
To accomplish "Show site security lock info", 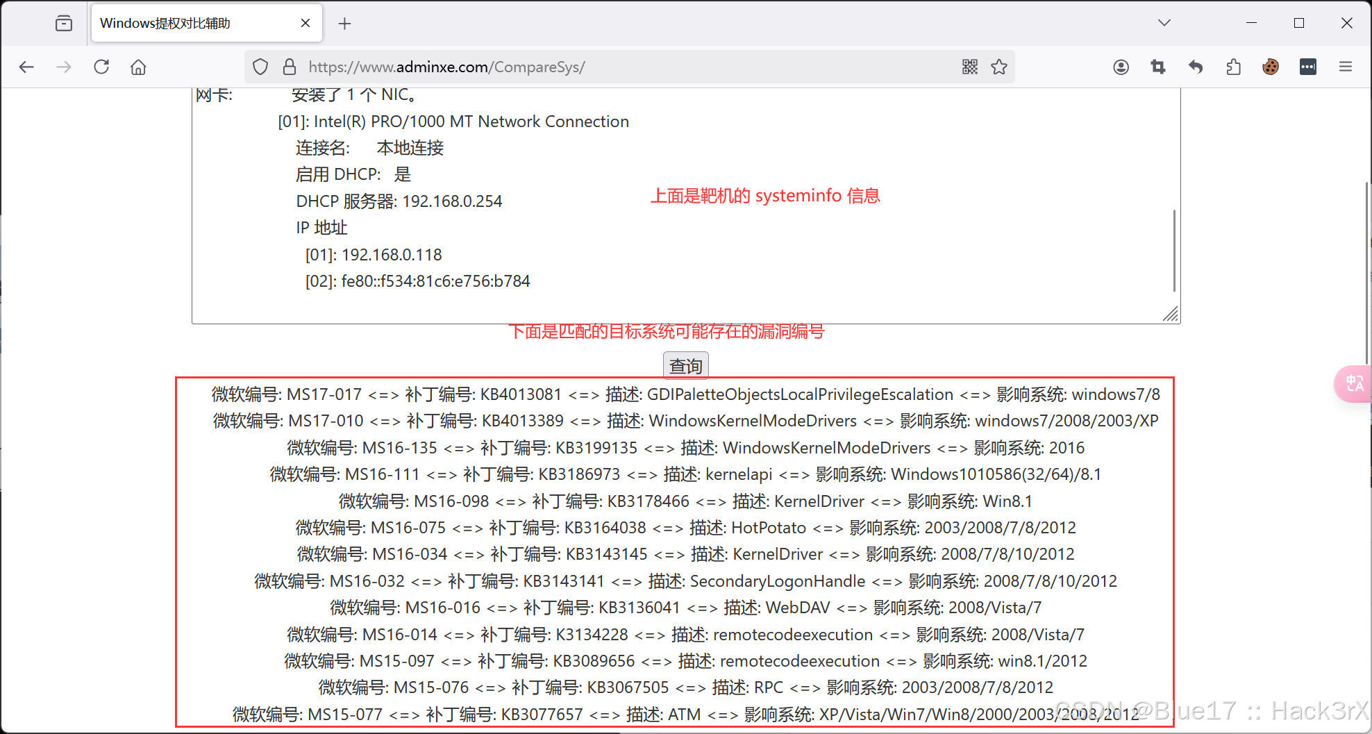I will [x=290, y=67].
